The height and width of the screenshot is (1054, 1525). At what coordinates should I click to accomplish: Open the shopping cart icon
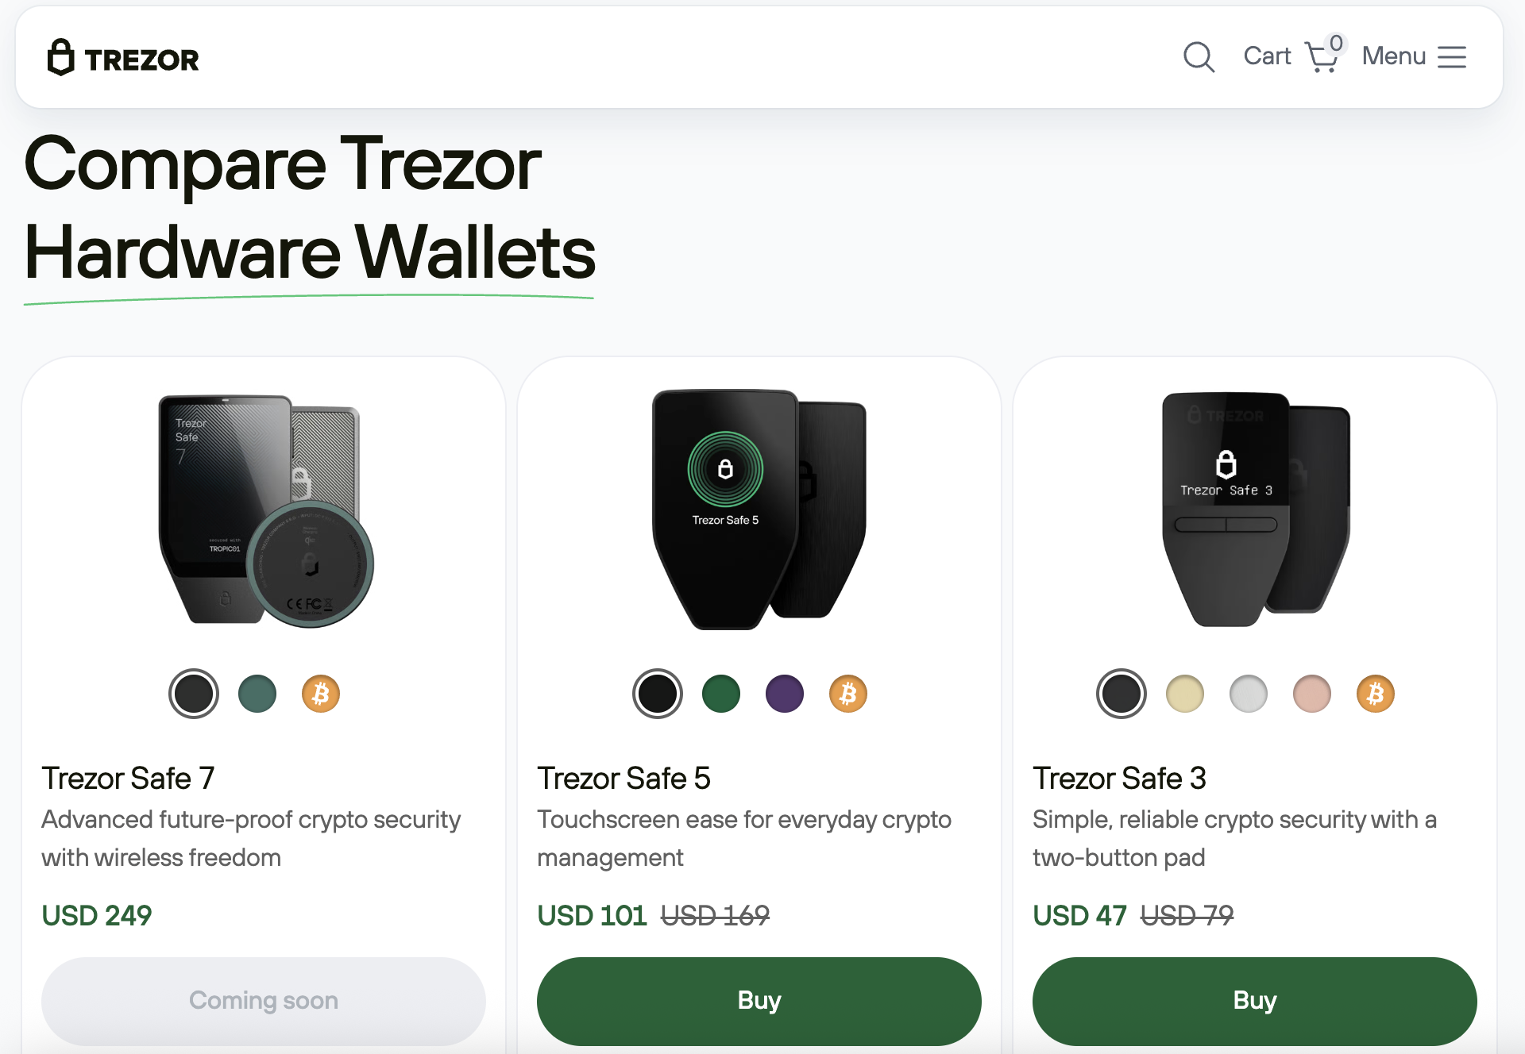pos(1322,57)
